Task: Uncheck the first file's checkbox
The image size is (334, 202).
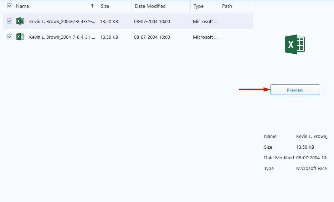Action: (10, 21)
